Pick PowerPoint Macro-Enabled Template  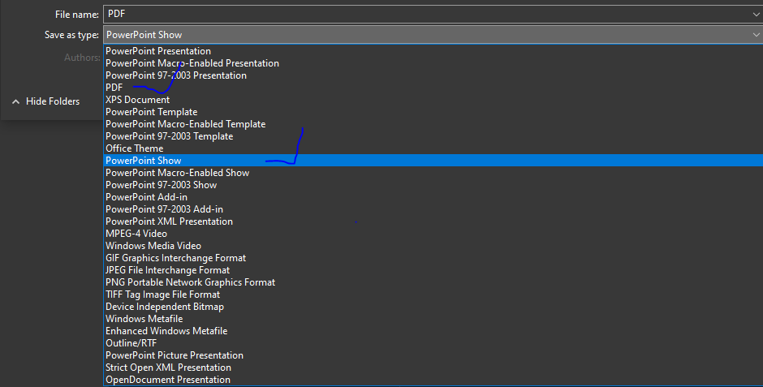(x=433, y=124)
